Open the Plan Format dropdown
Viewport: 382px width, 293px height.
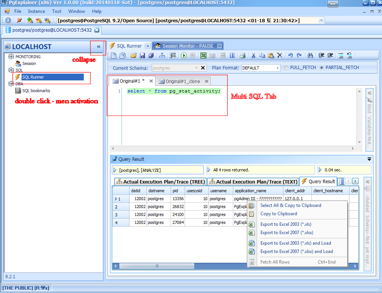pyautogui.click(x=277, y=68)
